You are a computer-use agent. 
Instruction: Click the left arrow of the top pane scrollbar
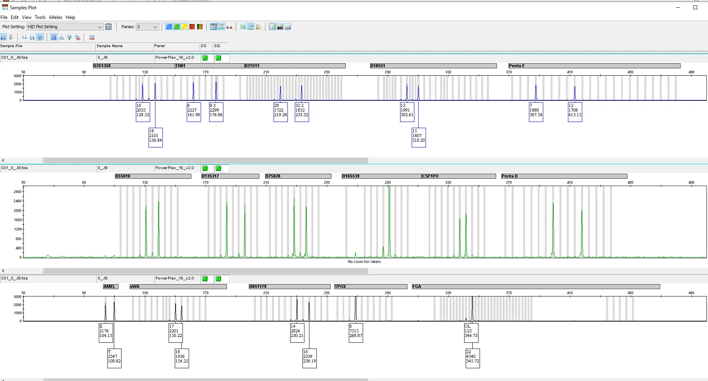click(3, 160)
